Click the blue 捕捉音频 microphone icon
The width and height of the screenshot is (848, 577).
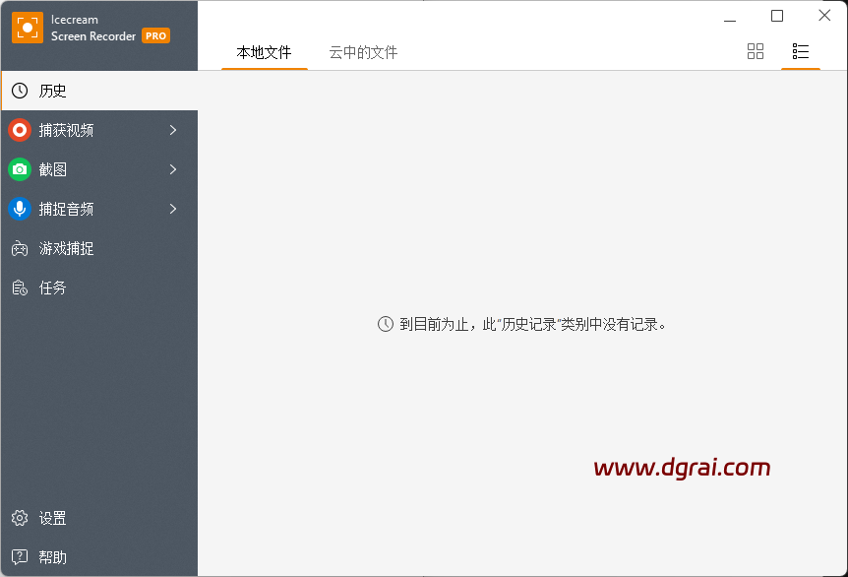20,209
